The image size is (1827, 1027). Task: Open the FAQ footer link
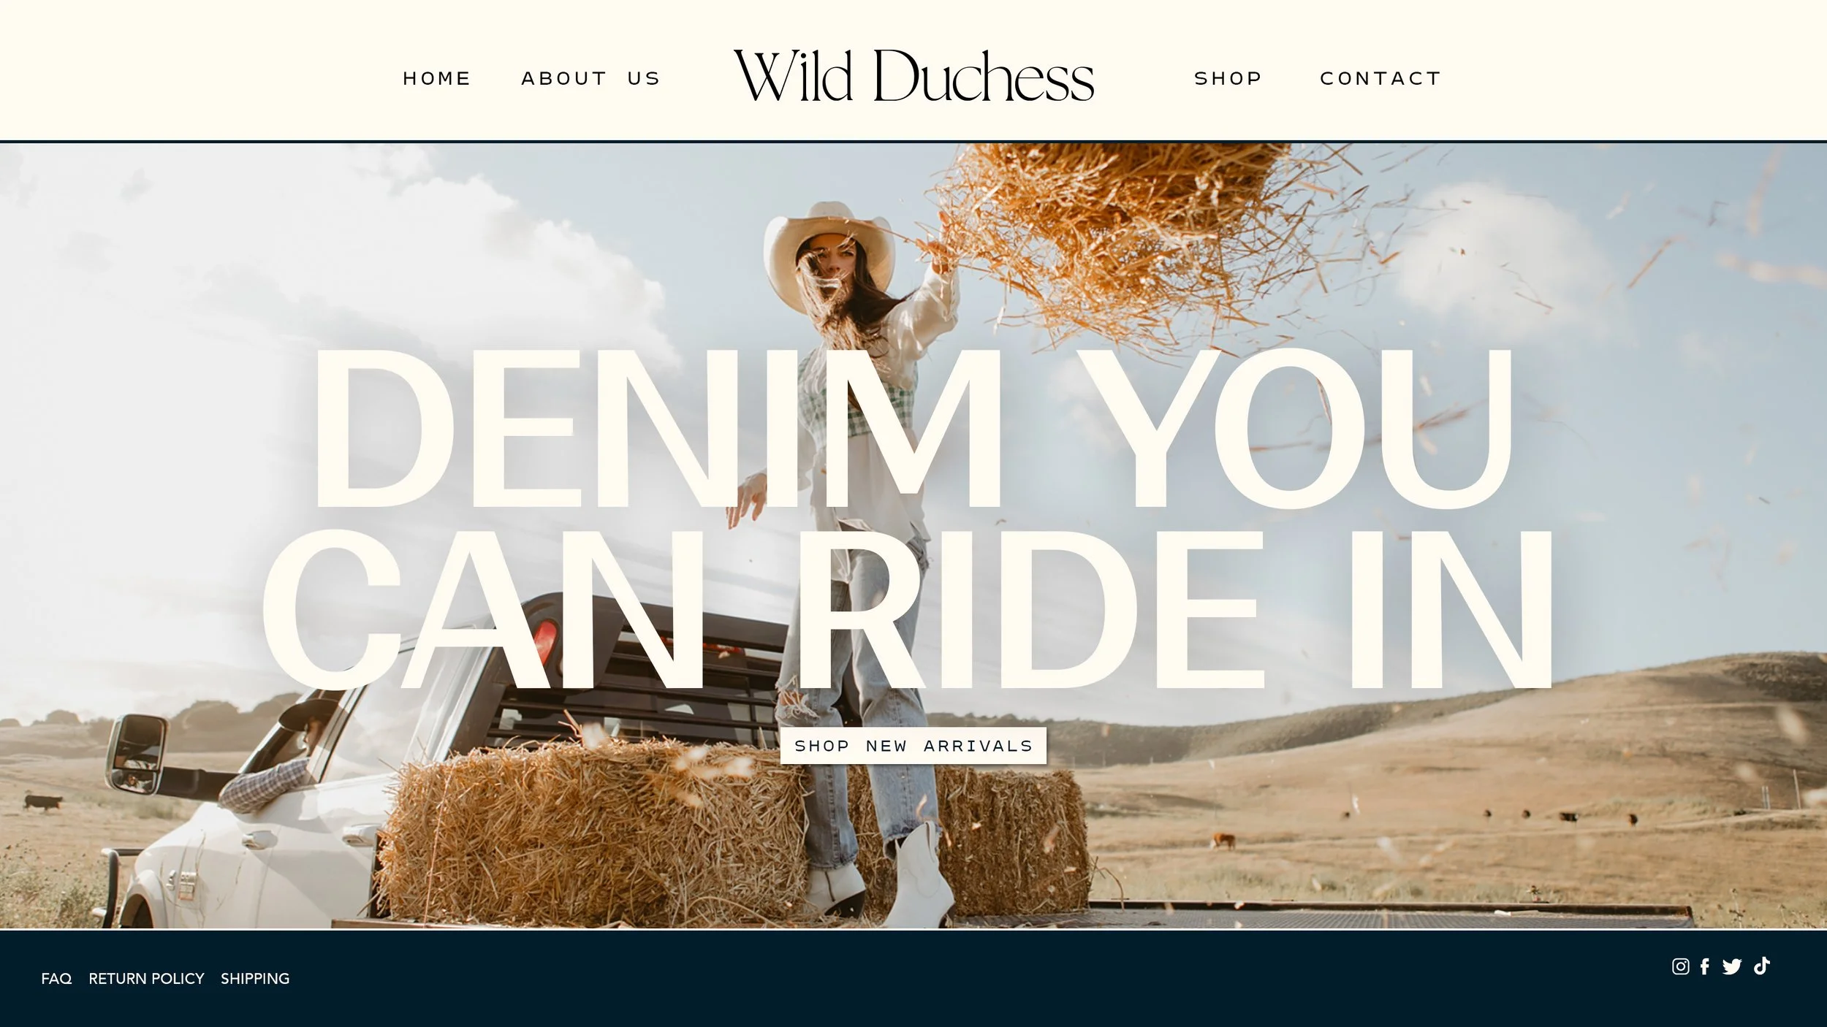click(x=56, y=979)
